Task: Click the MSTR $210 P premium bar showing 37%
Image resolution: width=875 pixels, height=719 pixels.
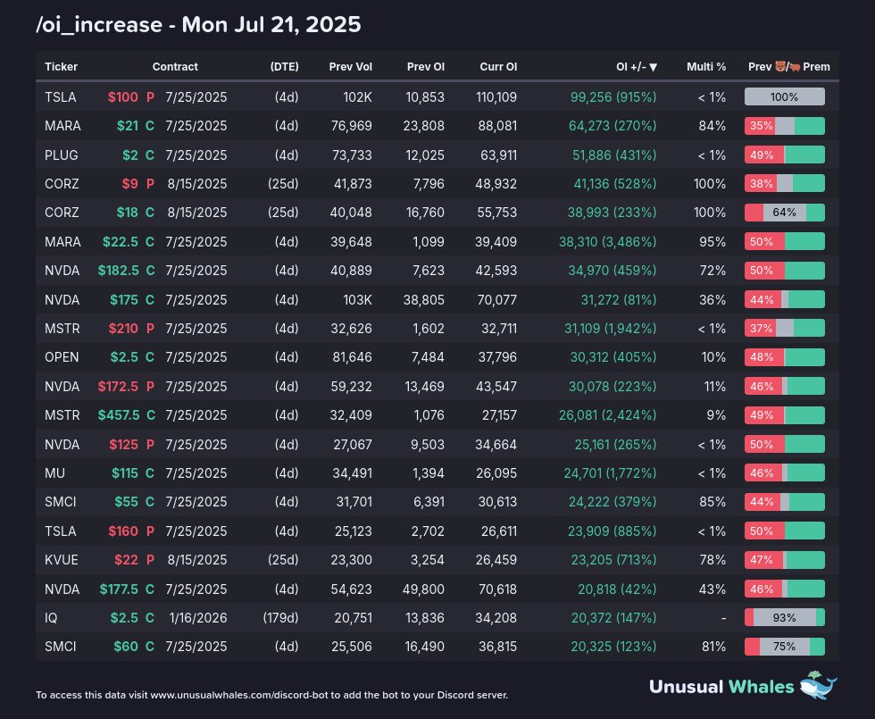Action: coord(785,329)
